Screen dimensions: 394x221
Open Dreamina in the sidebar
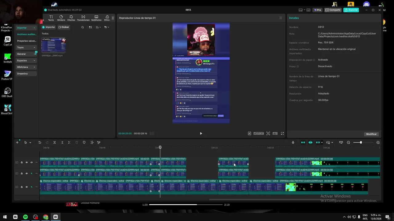pyautogui.click(x=26, y=74)
